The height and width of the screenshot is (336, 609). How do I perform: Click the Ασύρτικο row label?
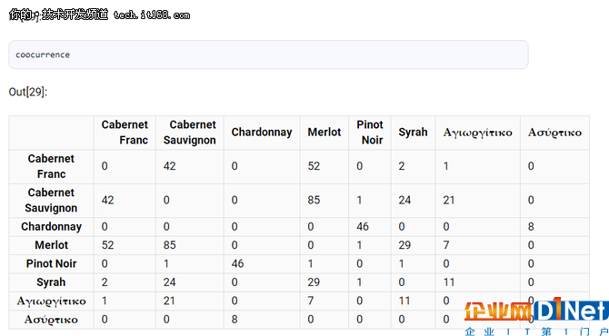51,320
